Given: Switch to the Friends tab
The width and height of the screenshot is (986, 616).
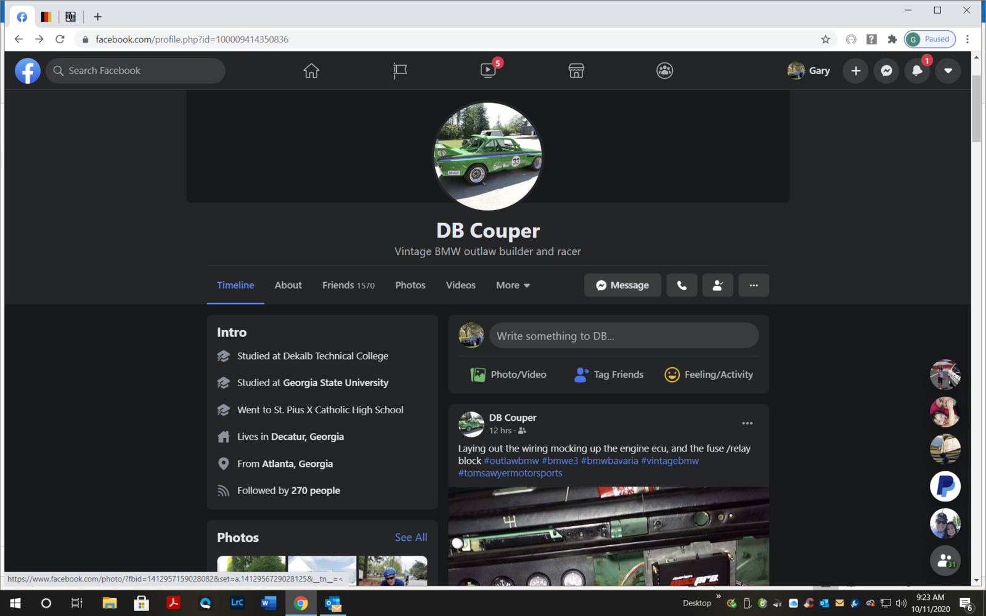Looking at the screenshot, I should point(348,285).
